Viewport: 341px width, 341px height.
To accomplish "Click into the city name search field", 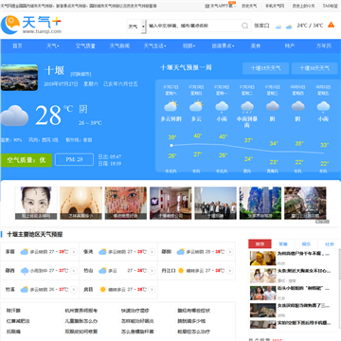I will click(194, 26).
